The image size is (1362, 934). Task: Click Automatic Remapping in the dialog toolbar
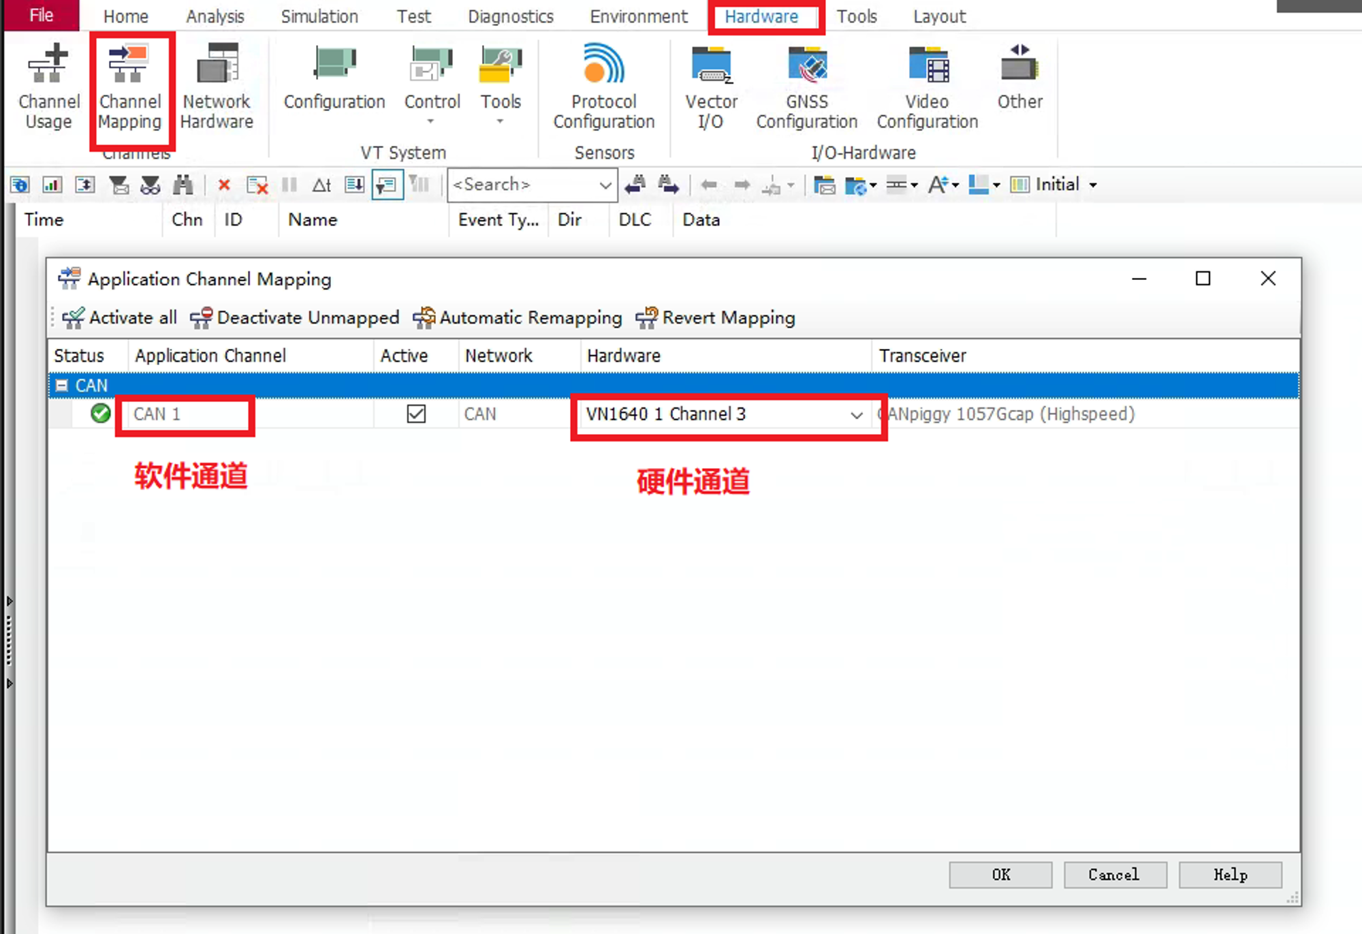518,318
